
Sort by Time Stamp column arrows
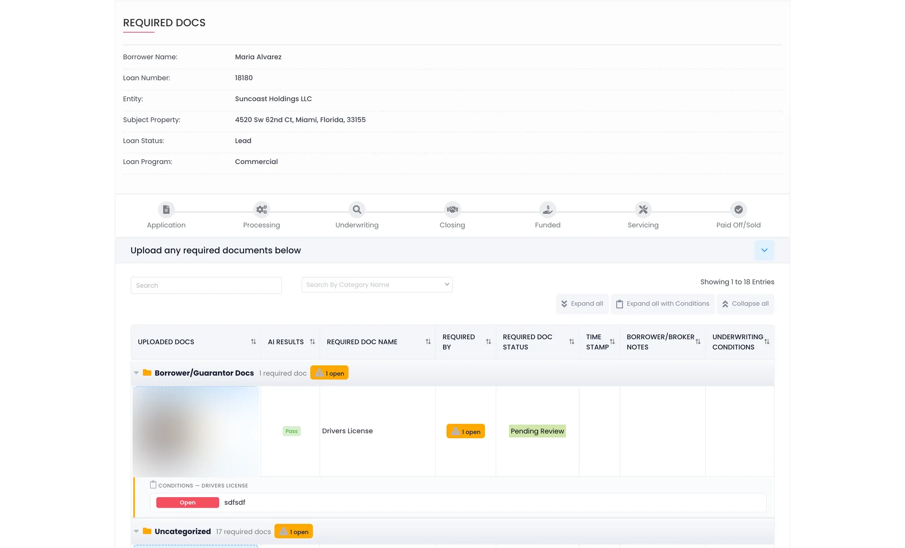[x=612, y=342]
